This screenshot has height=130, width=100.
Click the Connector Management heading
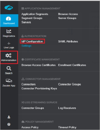(43, 79)
